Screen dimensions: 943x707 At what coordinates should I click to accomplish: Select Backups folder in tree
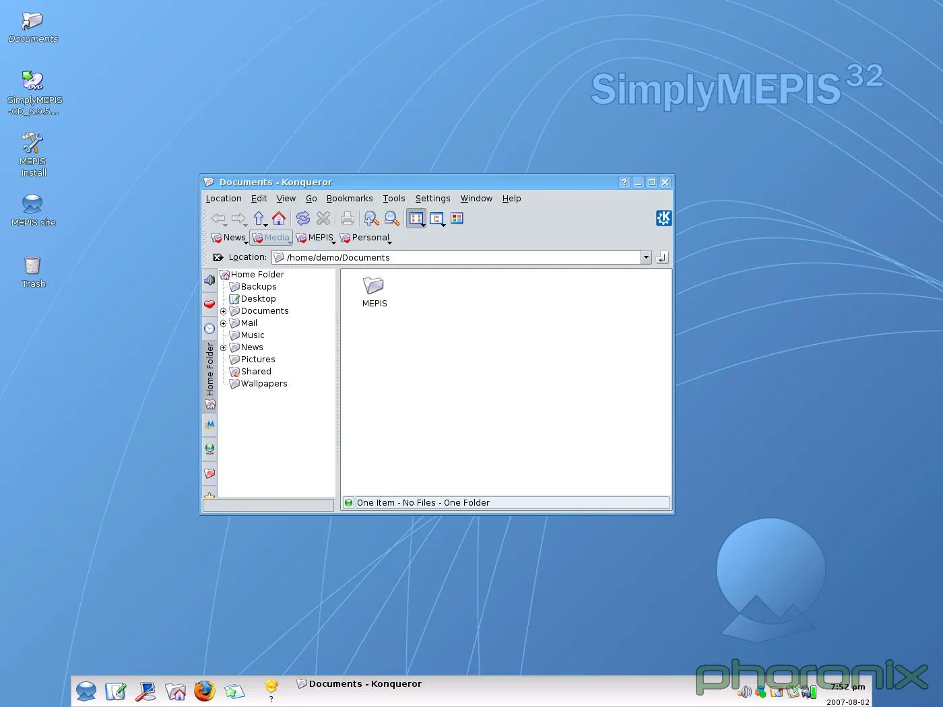[x=253, y=287]
